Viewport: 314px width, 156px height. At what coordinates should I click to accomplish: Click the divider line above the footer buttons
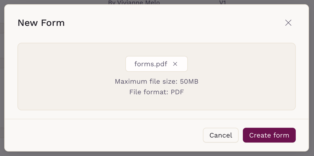pyautogui.click(x=156, y=119)
